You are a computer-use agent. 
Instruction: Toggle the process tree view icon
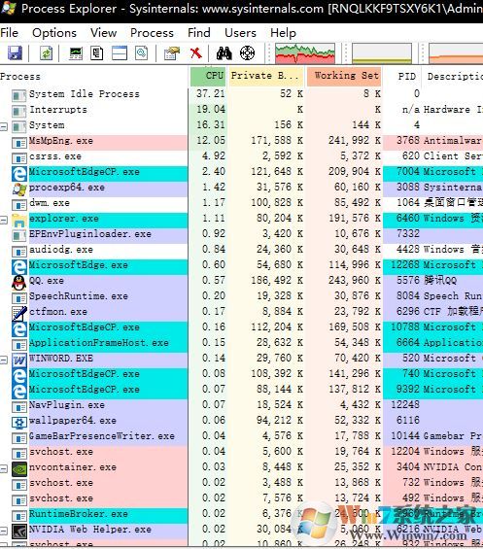(x=96, y=53)
